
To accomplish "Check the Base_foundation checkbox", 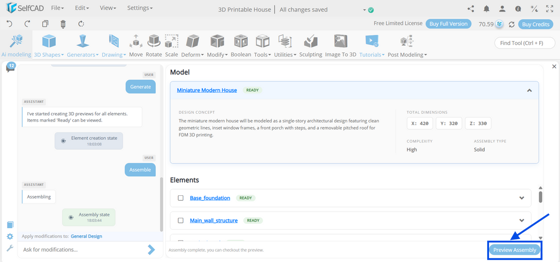I will click(x=180, y=197).
